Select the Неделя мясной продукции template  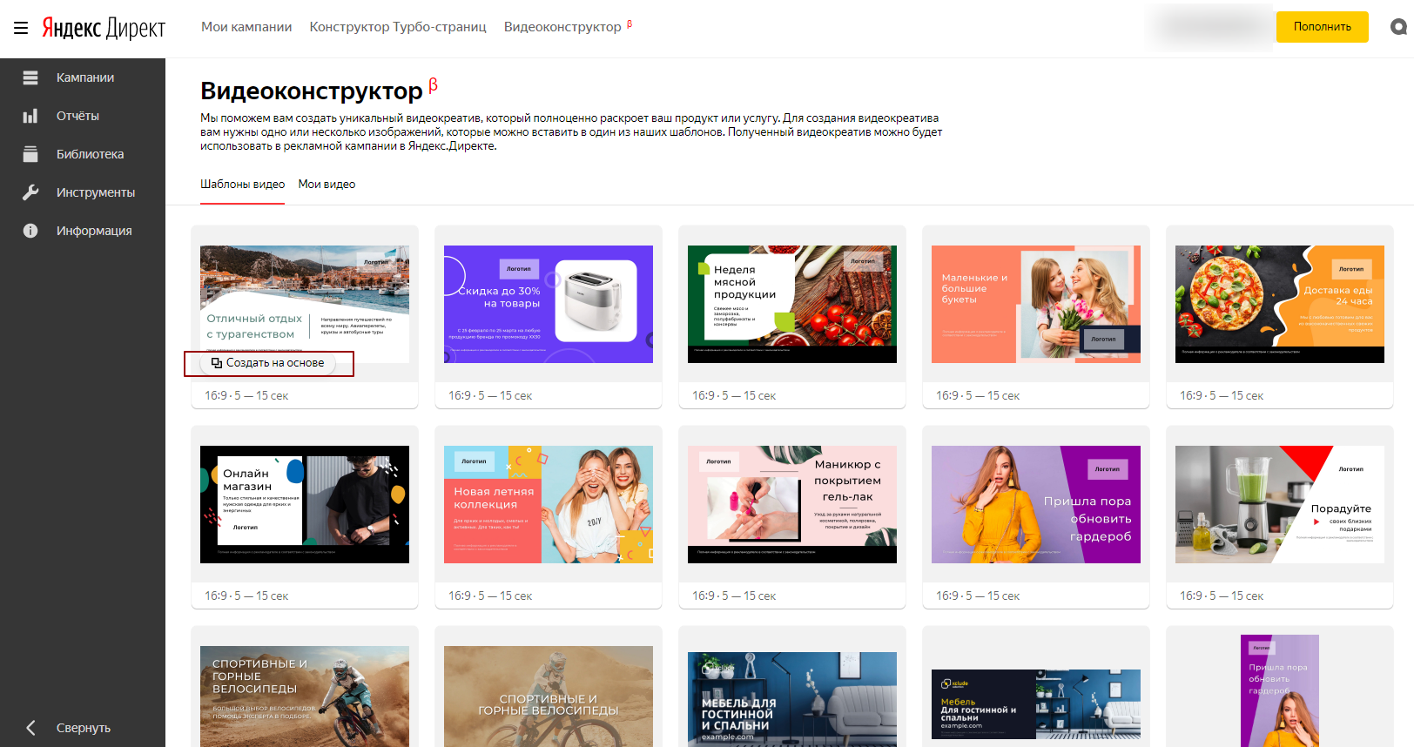(x=792, y=304)
